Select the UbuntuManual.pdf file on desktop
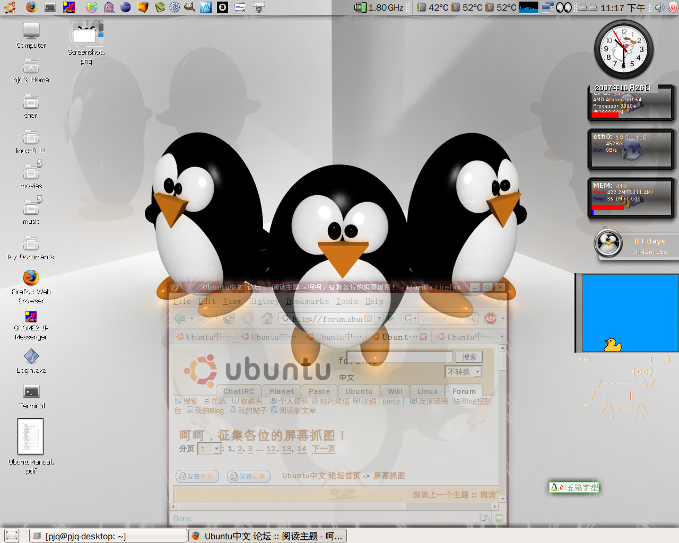Image resolution: width=679 pixels, height=543 pixels. (31, 446)
